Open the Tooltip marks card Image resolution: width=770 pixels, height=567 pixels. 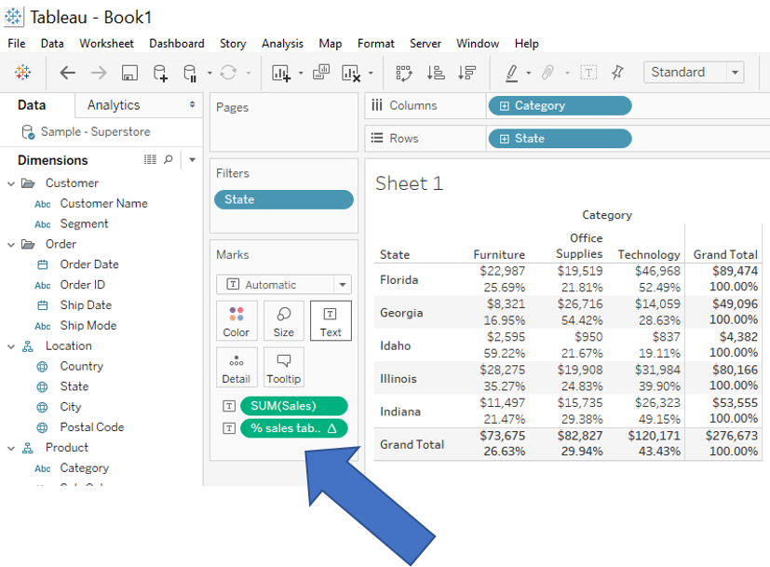coord(283,367)
